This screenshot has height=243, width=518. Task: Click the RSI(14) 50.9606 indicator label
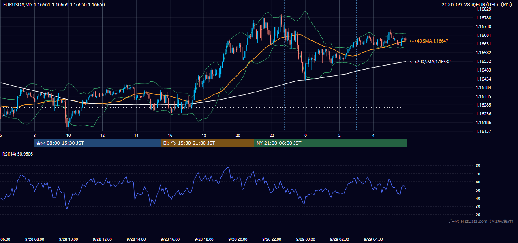18,154
